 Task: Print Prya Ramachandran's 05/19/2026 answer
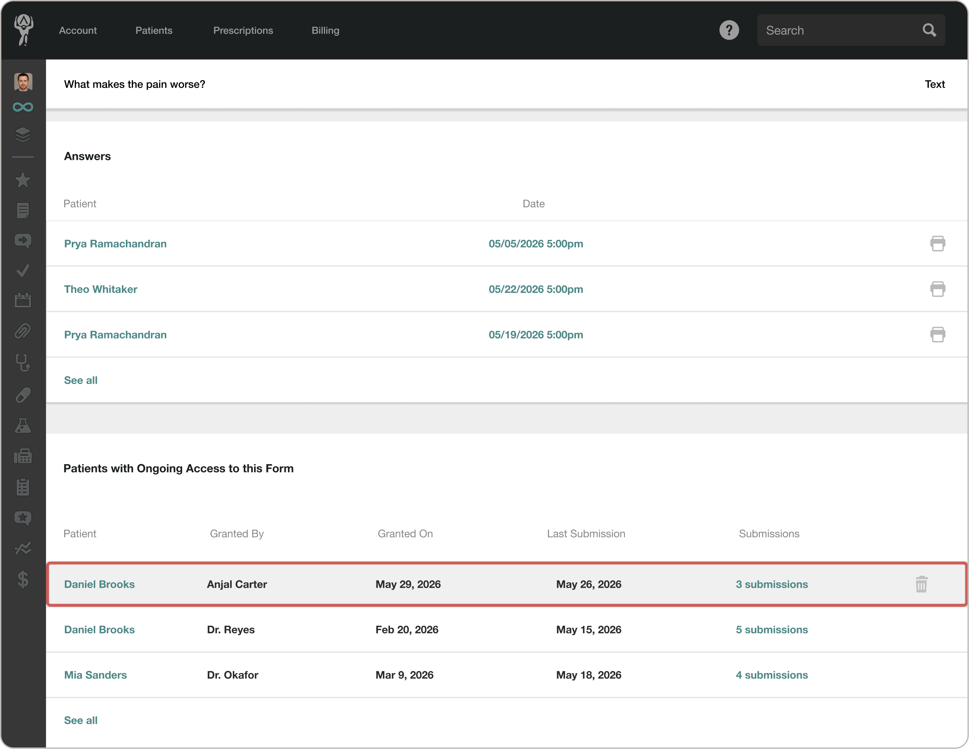tap(938, 334)
